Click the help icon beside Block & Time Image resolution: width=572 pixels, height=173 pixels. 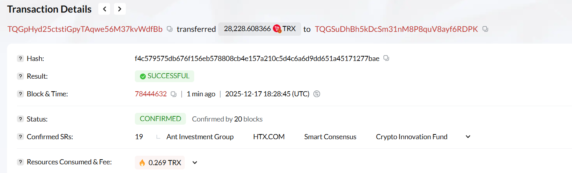20,94
